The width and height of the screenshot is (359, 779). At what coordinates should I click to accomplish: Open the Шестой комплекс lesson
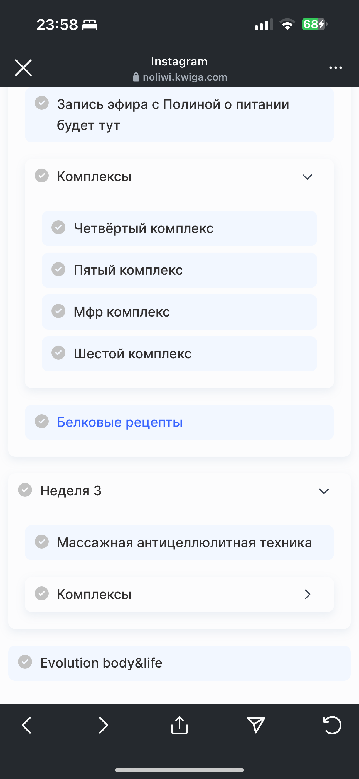click(133, 354)
